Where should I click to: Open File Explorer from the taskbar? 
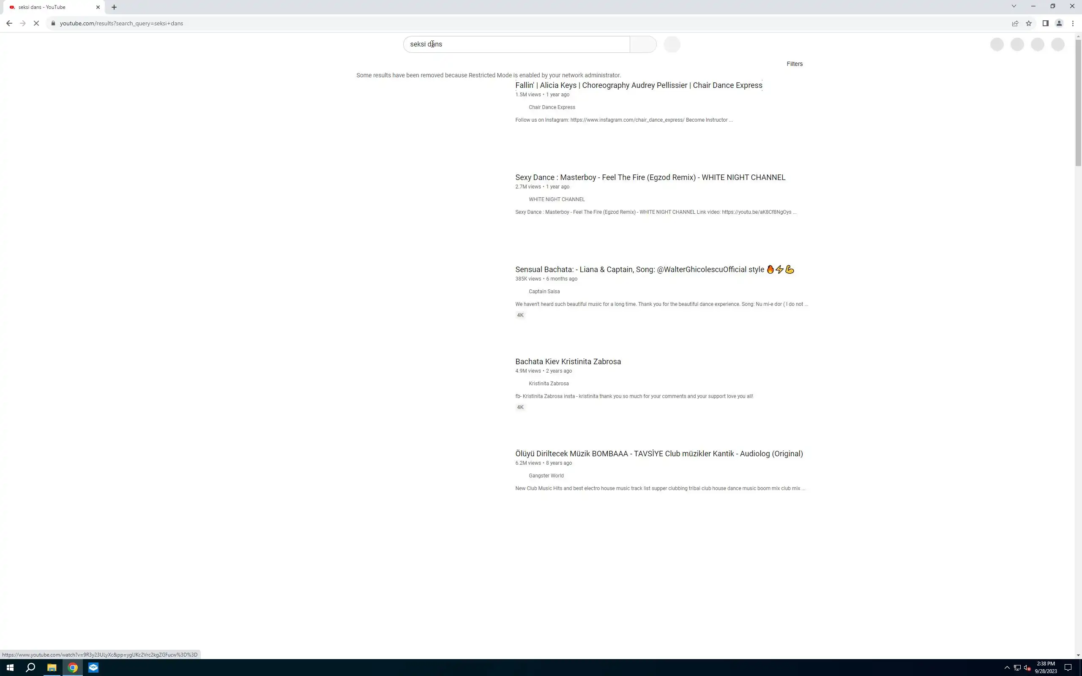pos(52,668)
